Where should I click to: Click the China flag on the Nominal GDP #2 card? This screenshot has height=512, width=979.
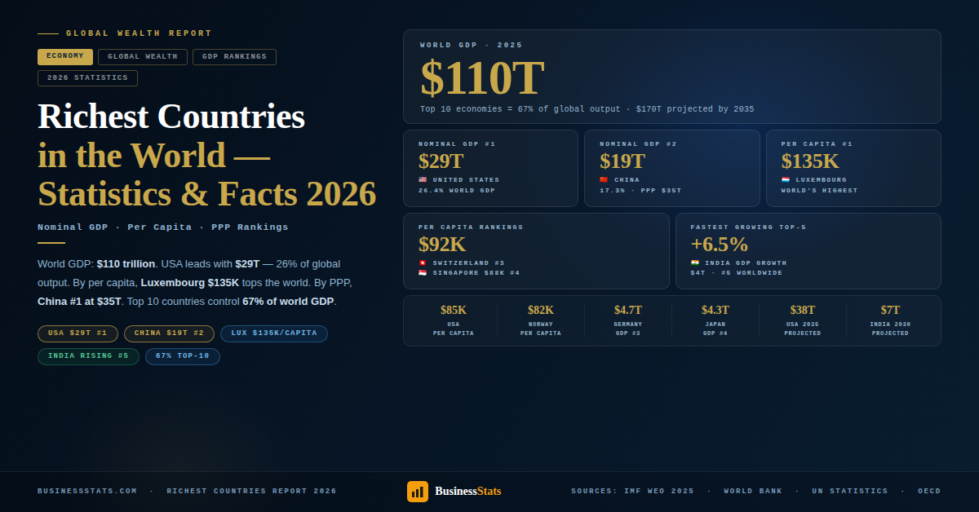[x=603, y=180]
